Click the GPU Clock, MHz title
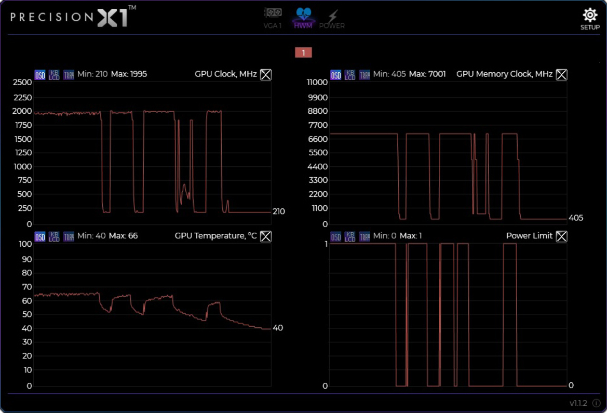Viewport: 607px width, 413px height. pos(226,74)
